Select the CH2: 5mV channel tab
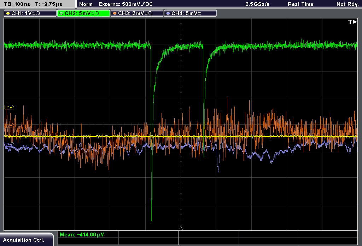362x246 pixels. point(83,13)
